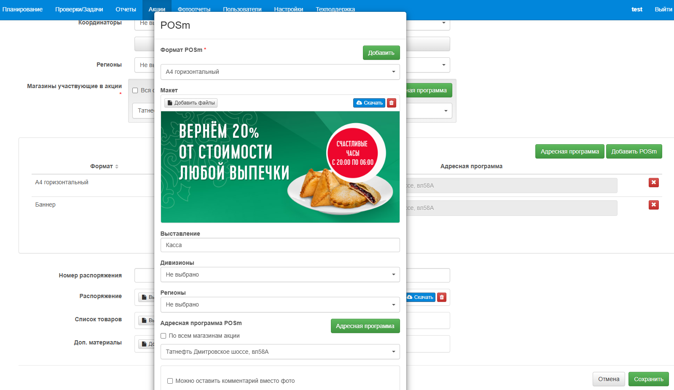Delete the Распоряжение file using trash icon
This screenshot has height=390, width=674.
(x=441, y=297)
